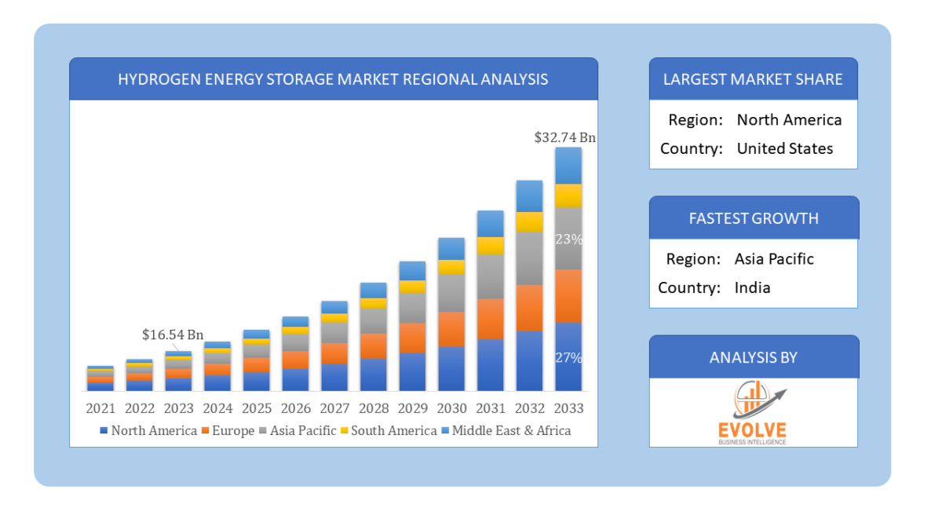This screenshot has width=942, height=530.
Task: Click the 'United States' country value
Action: pyautogui.click(x=785, y=148)
